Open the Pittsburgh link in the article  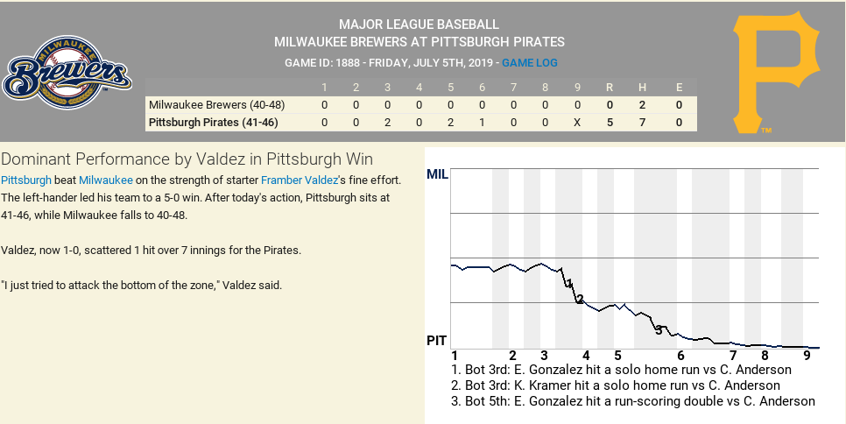click(x=26, y=180)
